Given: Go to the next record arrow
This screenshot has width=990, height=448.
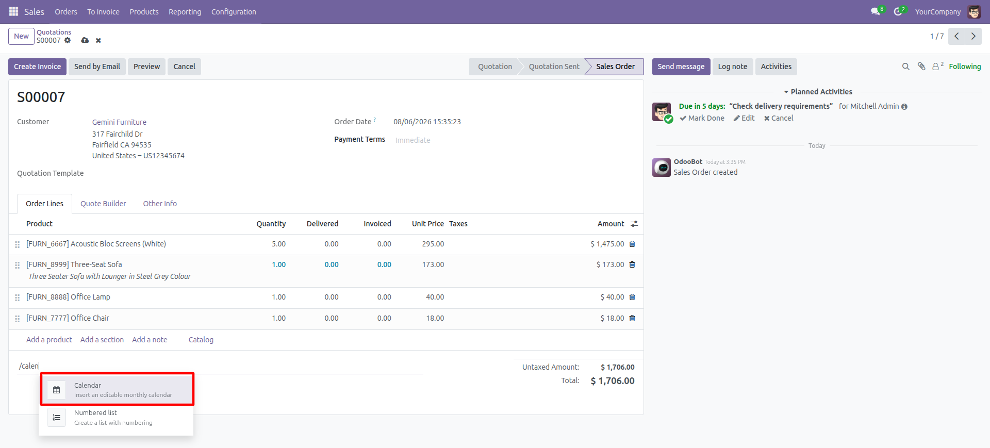Looking at the screenshot, I should click(973, 36).
